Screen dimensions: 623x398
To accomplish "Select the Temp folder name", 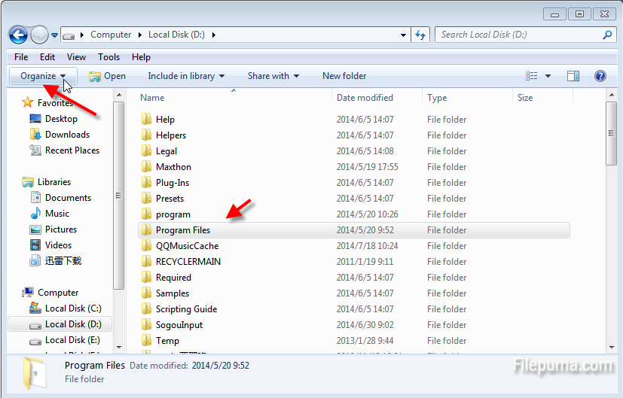I will point(167,341).
